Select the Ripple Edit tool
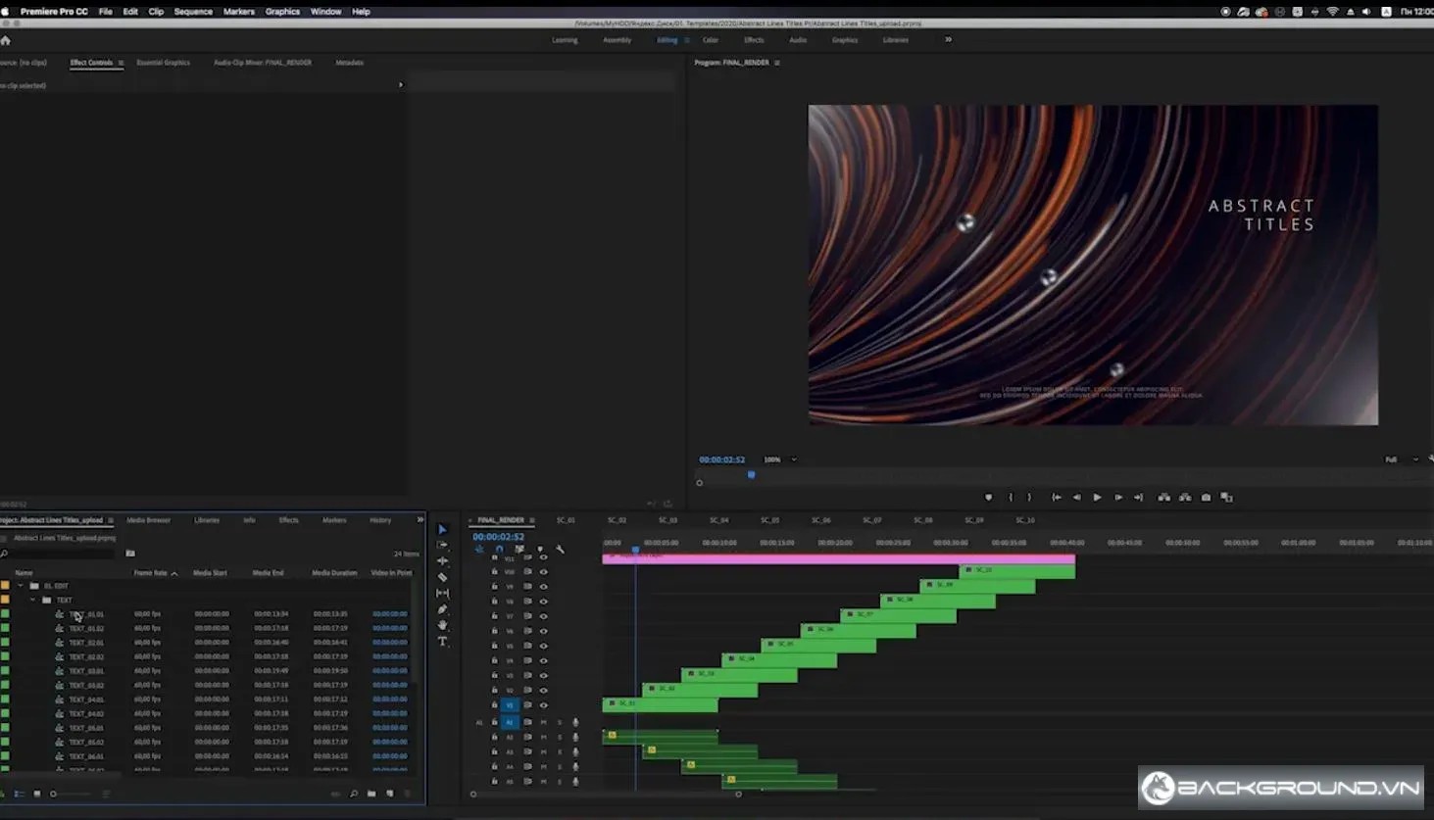 click(442, 560)
